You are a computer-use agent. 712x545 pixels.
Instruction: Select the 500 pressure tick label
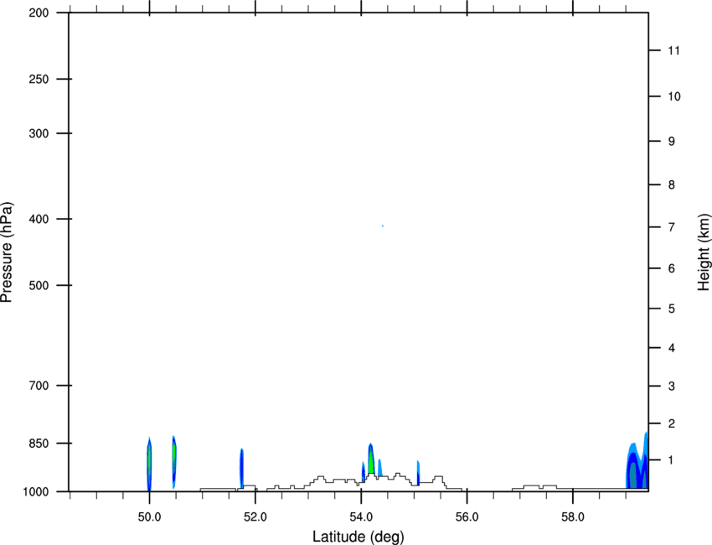pyautogui.click(x=39, y=285)
